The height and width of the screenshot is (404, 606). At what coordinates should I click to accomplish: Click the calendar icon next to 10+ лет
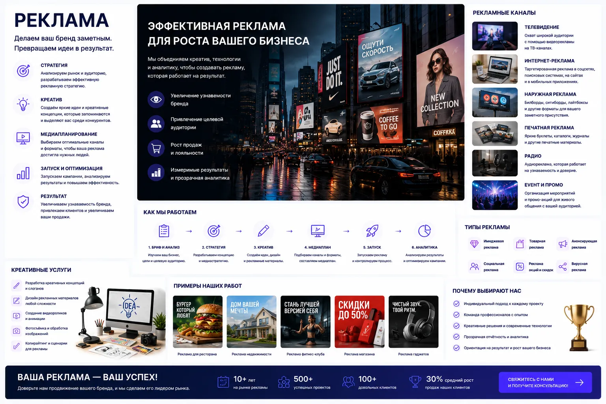[223, 382]
